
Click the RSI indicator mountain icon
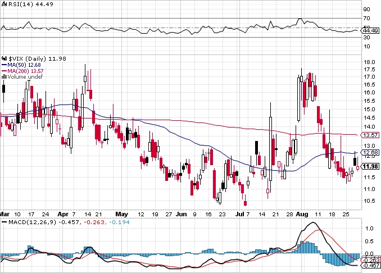pos(4,4)
